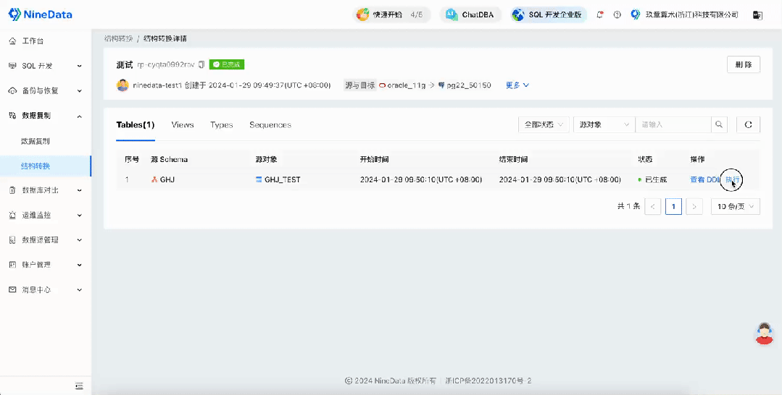The height and width of the screenshot is (395, 782).
Task: Go to 结构转换 breadcrumb link
Action: 118,38
